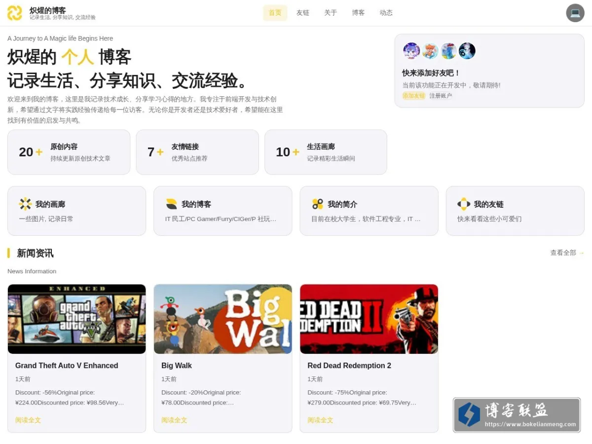Click 阅读全文 under Red Dead Redemption 2
Image resolution: width=592 pixels, height=444 pixels.
[320, 420]
